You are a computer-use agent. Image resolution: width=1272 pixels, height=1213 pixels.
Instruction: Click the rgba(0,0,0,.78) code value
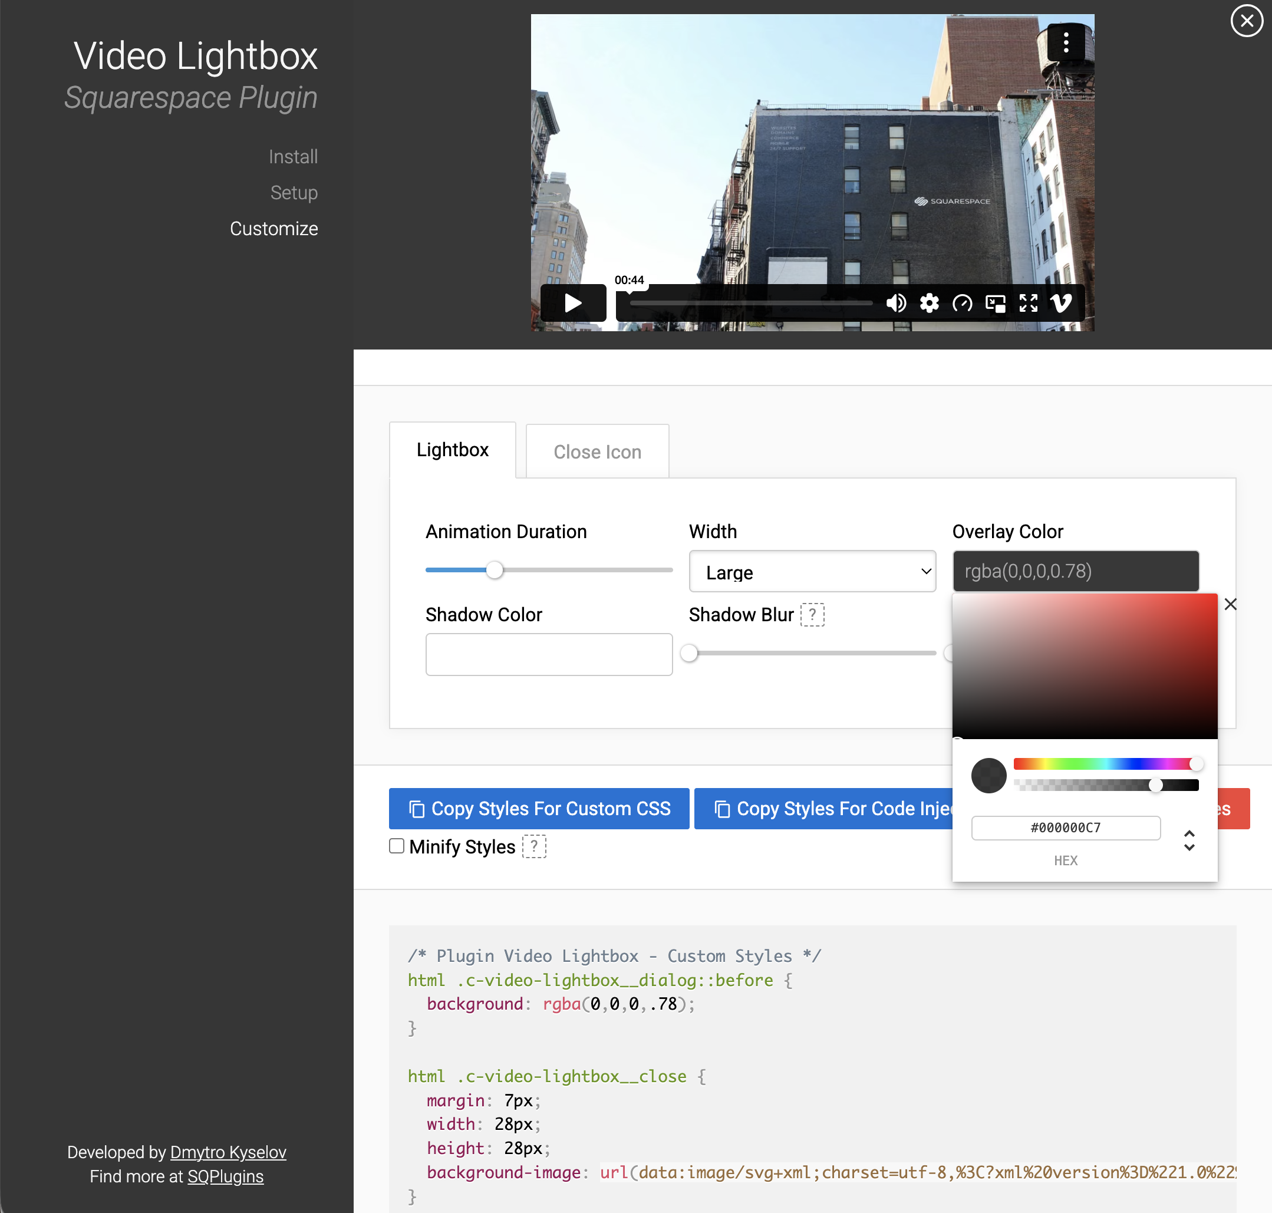pyautogui.click(x=618, y=1004)
